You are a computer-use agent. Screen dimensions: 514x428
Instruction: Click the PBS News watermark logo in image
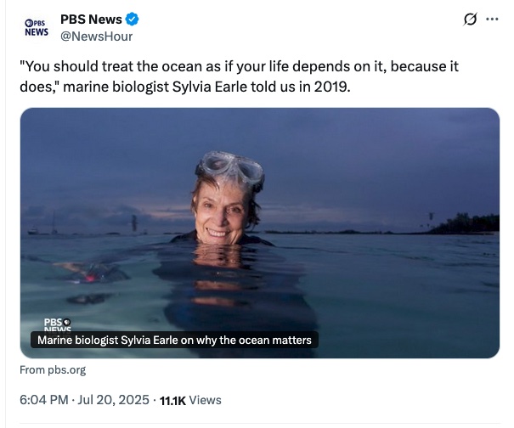click(58, 324)
